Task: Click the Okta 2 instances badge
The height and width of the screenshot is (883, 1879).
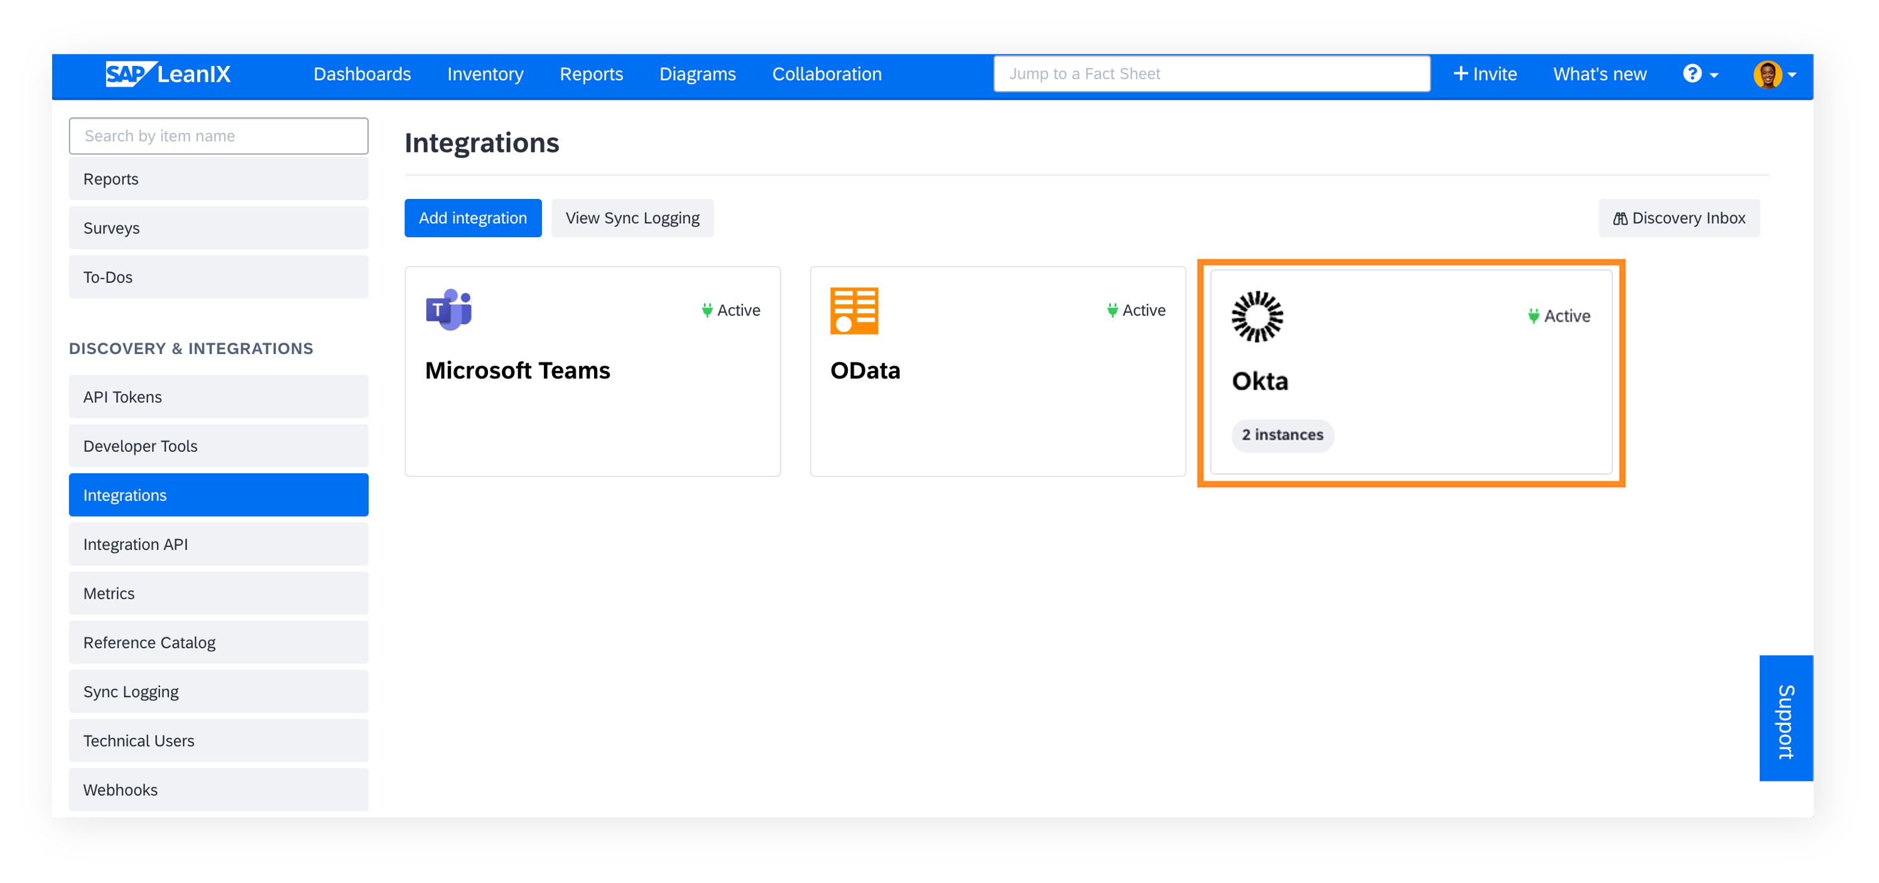Action: pos(1282,434)
